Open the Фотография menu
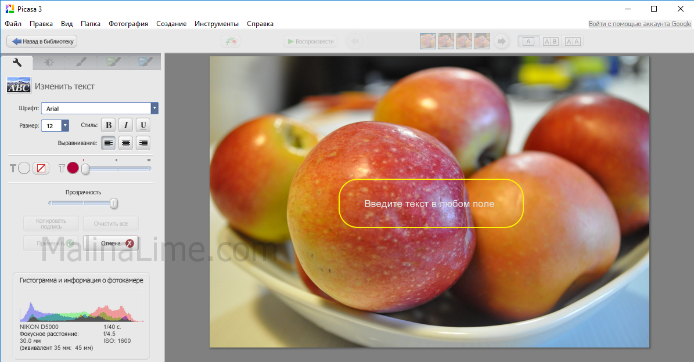694x362 pixels. tap(128, 24)
